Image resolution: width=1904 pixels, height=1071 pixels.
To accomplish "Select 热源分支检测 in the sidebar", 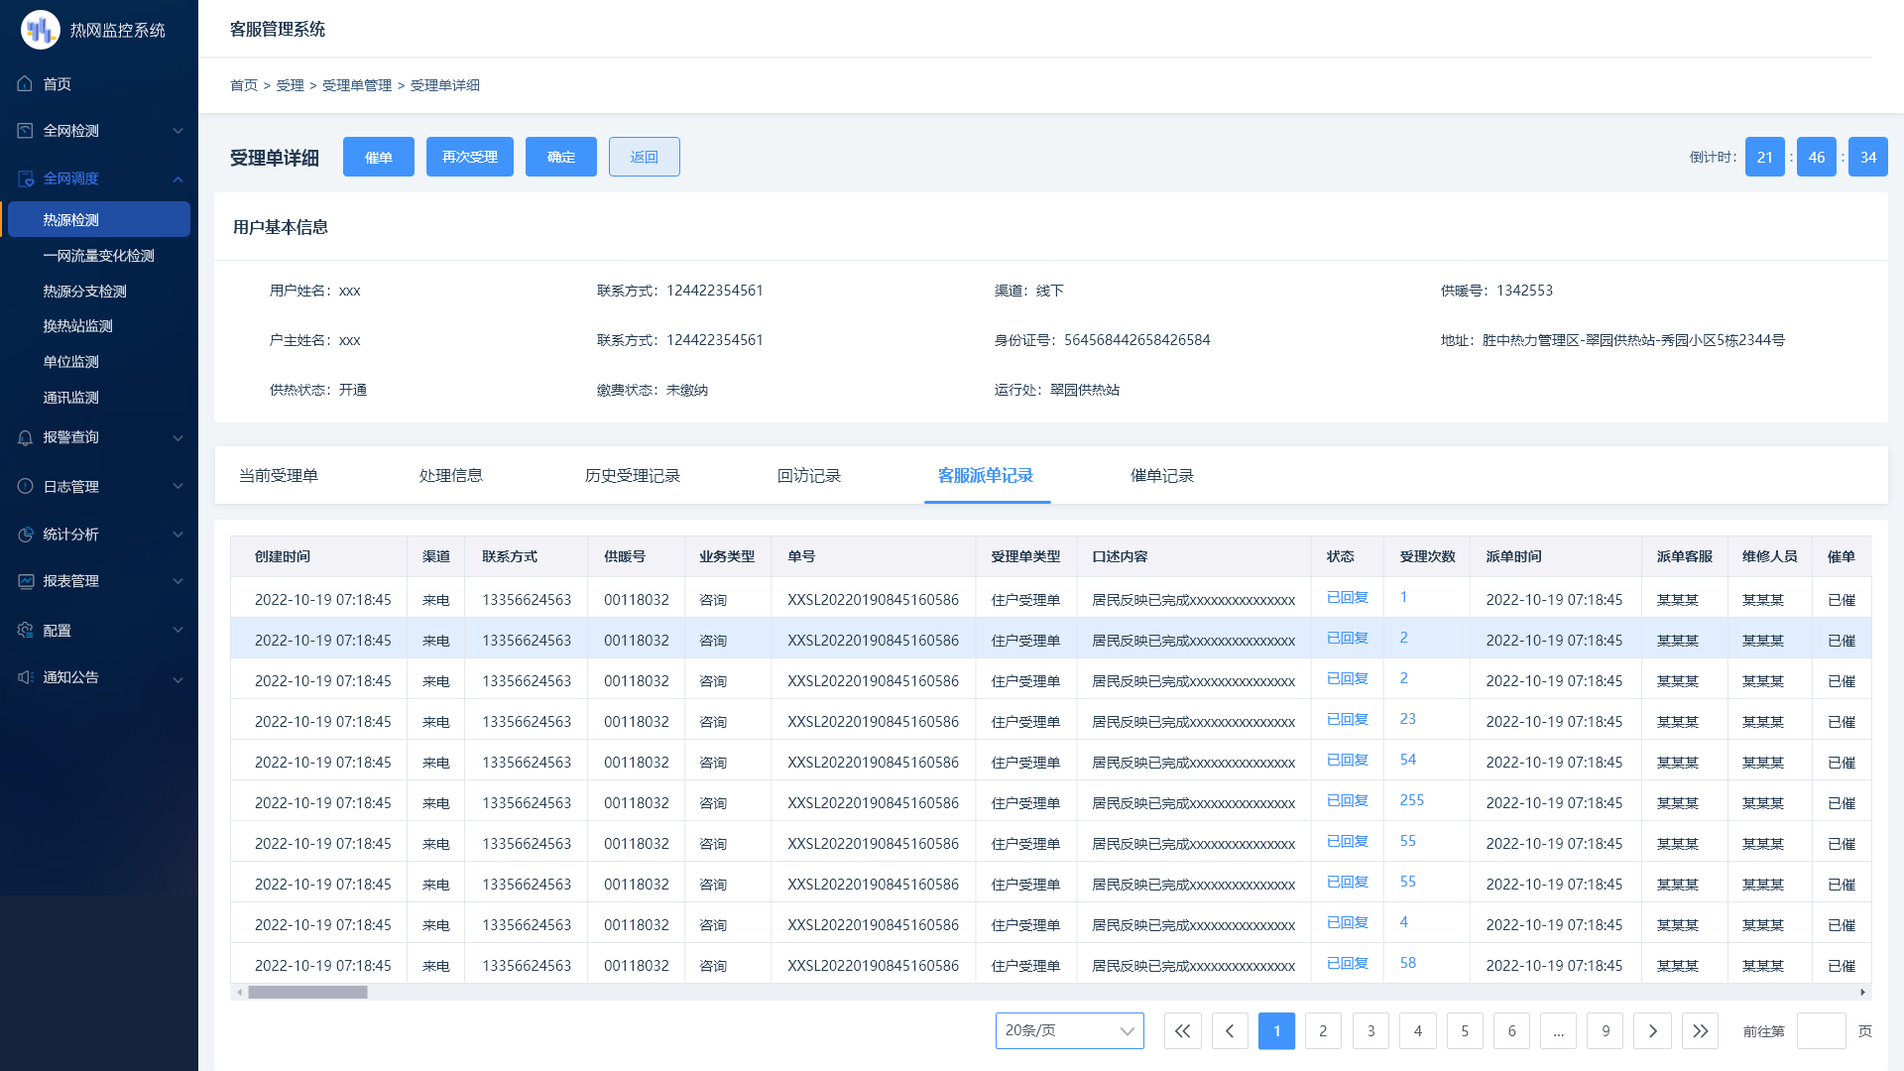I will point(85,292).
